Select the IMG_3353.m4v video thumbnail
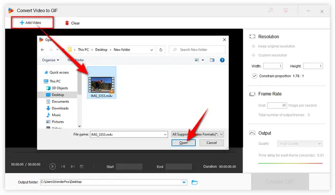This screenshot has width=335, height=195. click(x=101, y=82)
